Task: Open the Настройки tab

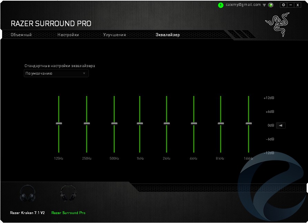Action: coord(68,35)
